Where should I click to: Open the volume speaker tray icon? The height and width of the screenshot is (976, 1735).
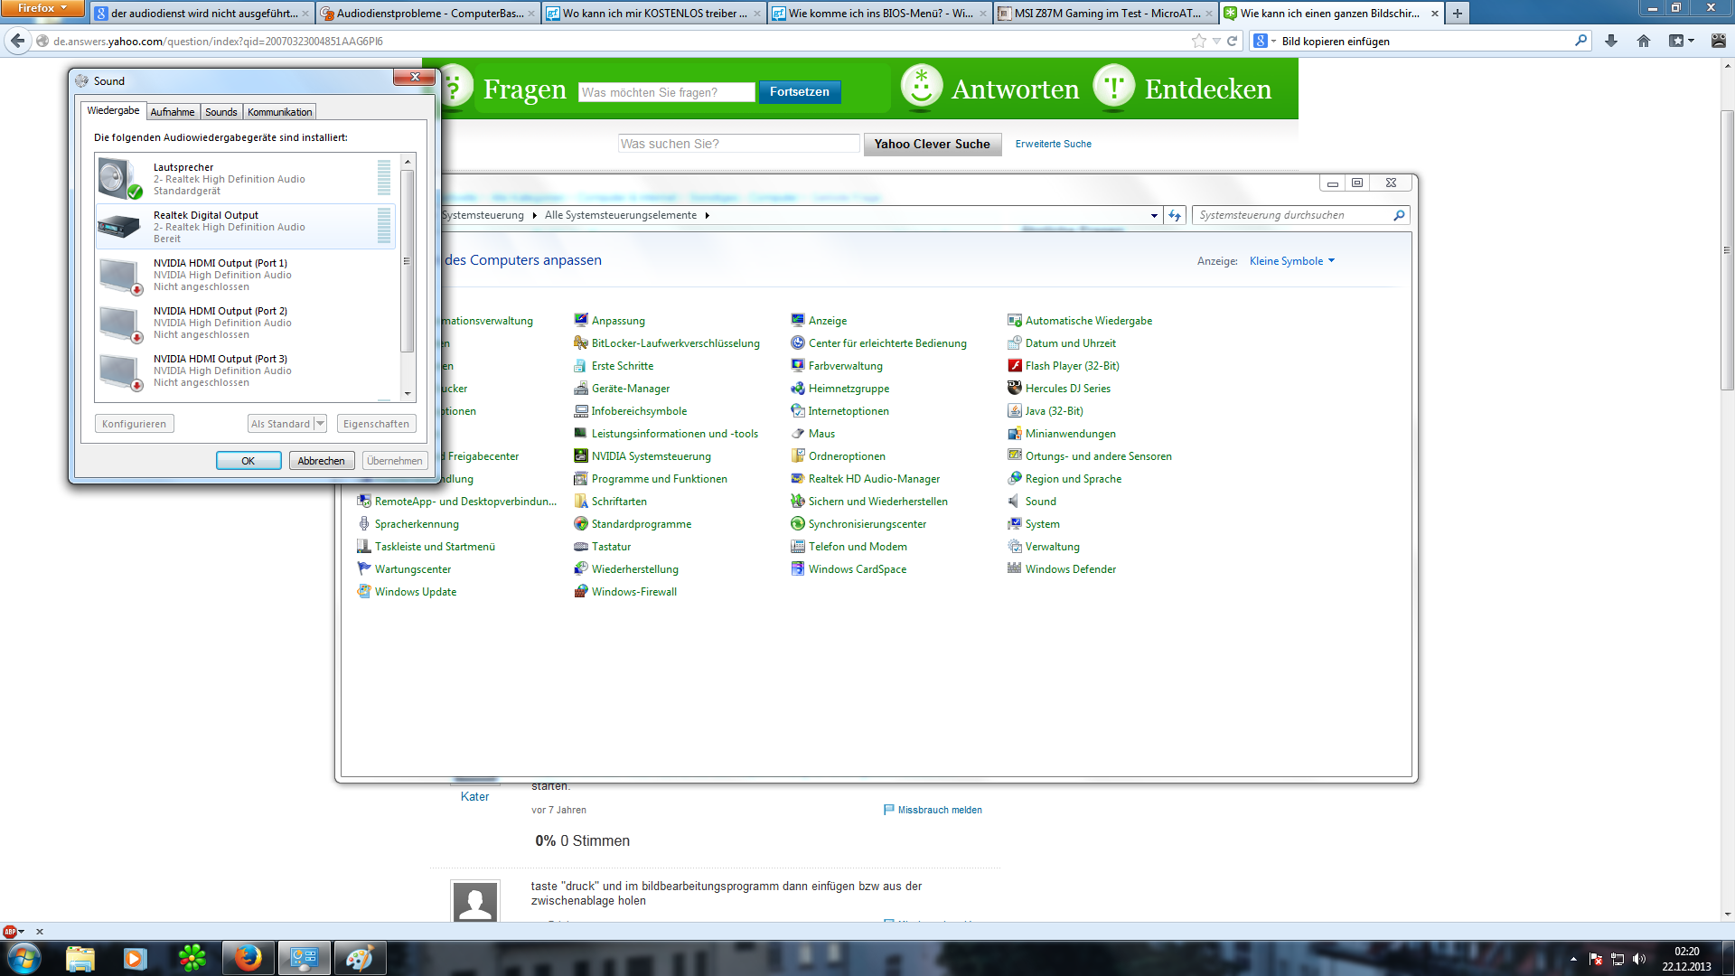pos(1639,959)
